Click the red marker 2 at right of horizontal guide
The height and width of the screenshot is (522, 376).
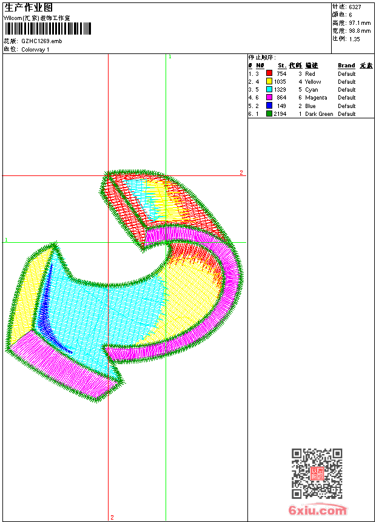click(241, 173)
